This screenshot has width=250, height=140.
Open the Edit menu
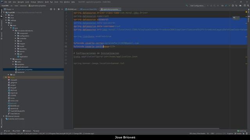[x=10, y=2]
